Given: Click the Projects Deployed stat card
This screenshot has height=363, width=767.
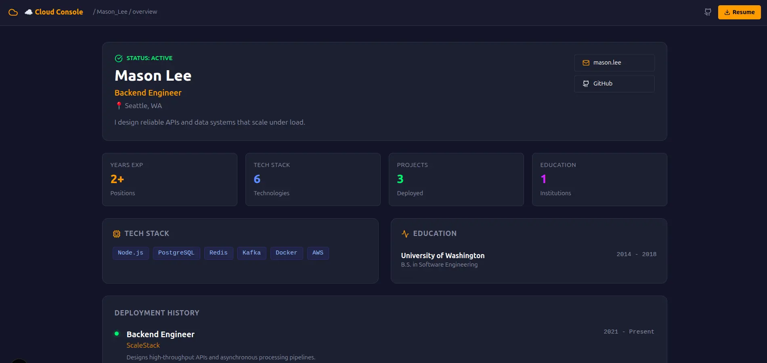Looking at the screenshot, I should 456,179.
